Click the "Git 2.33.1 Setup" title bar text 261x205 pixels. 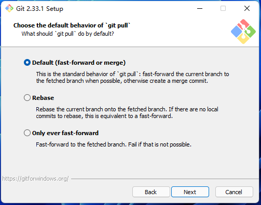coord(39,9)
